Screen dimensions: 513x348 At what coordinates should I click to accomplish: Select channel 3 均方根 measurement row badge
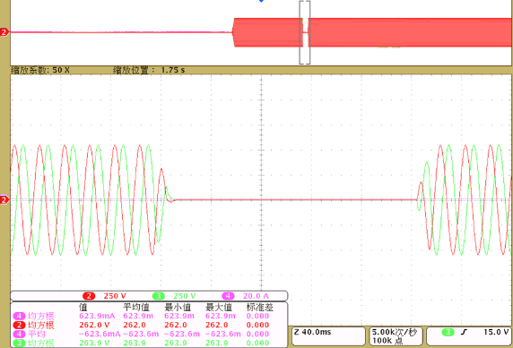coord(19,344)
